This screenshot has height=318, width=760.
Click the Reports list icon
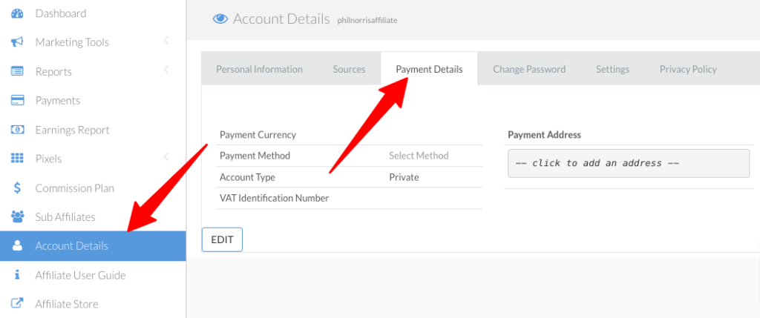click(x=17, y=72)
